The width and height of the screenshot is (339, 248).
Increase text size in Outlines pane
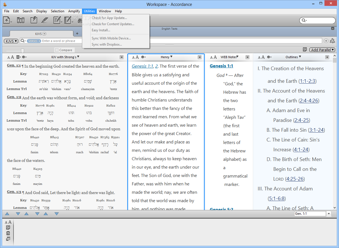click(x=263, y=57)
